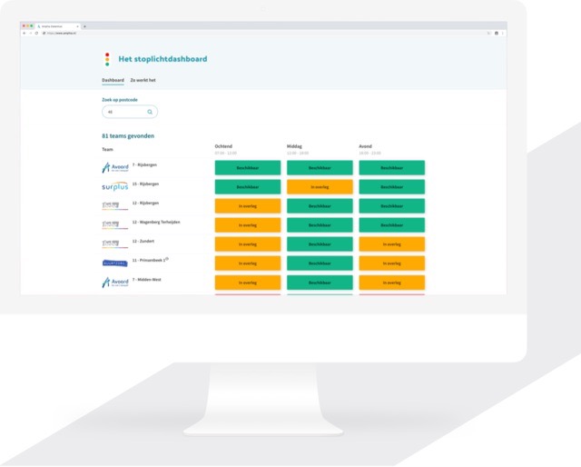Click Middag Beschikbaar for Wagenberg Terheijden
581x467 pixels.
pyautogui.click(x=320, y=225)
